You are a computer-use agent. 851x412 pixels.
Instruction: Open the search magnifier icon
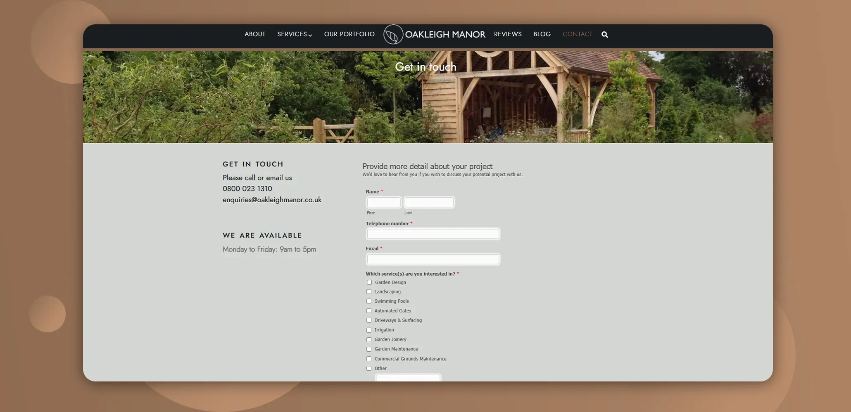(x=604, y=35)
